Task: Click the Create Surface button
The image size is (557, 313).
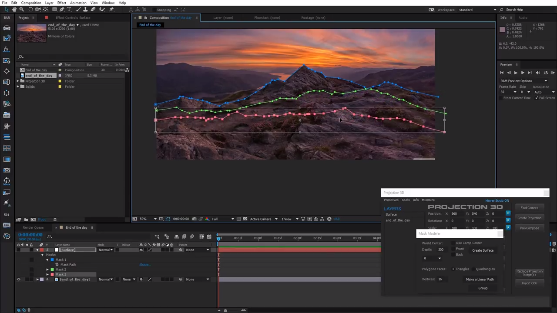Action: tap(483, 250)
